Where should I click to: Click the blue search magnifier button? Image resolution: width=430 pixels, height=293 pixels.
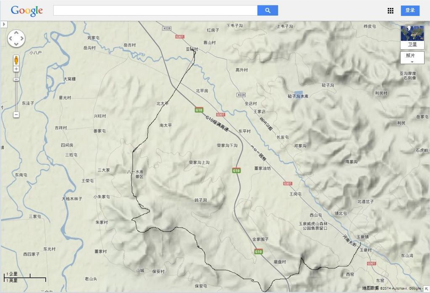[267, 11]
